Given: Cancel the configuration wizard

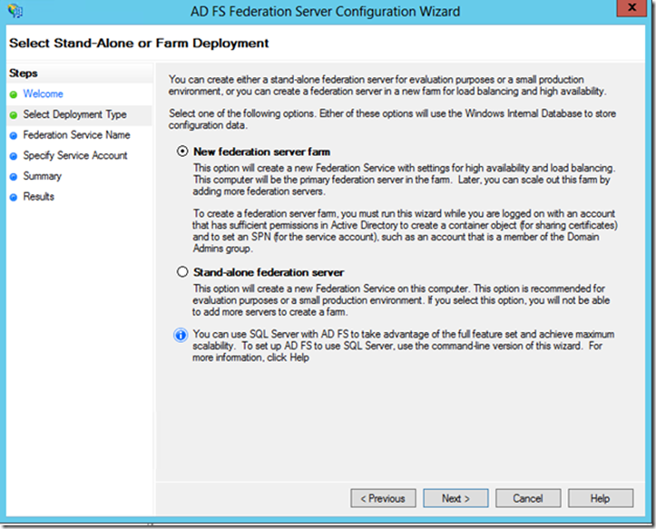Looking at the screenshot, I should tap(528, 498).
